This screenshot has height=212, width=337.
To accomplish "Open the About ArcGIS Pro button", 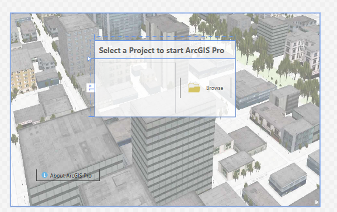I will [x=68, y=175].
